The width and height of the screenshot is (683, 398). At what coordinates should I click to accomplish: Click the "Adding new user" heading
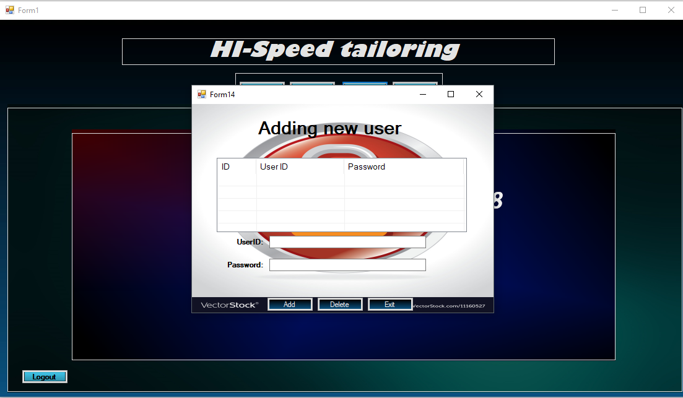[329, 128]
